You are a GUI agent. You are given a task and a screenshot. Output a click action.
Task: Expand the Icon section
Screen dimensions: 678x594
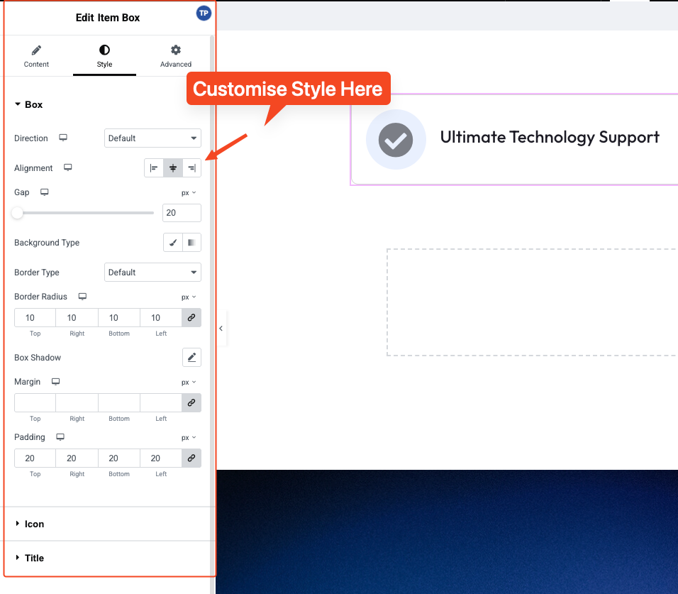(x=34, y=524)
